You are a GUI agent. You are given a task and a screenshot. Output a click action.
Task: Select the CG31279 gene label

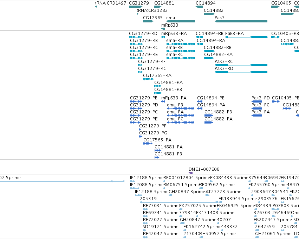139,3
